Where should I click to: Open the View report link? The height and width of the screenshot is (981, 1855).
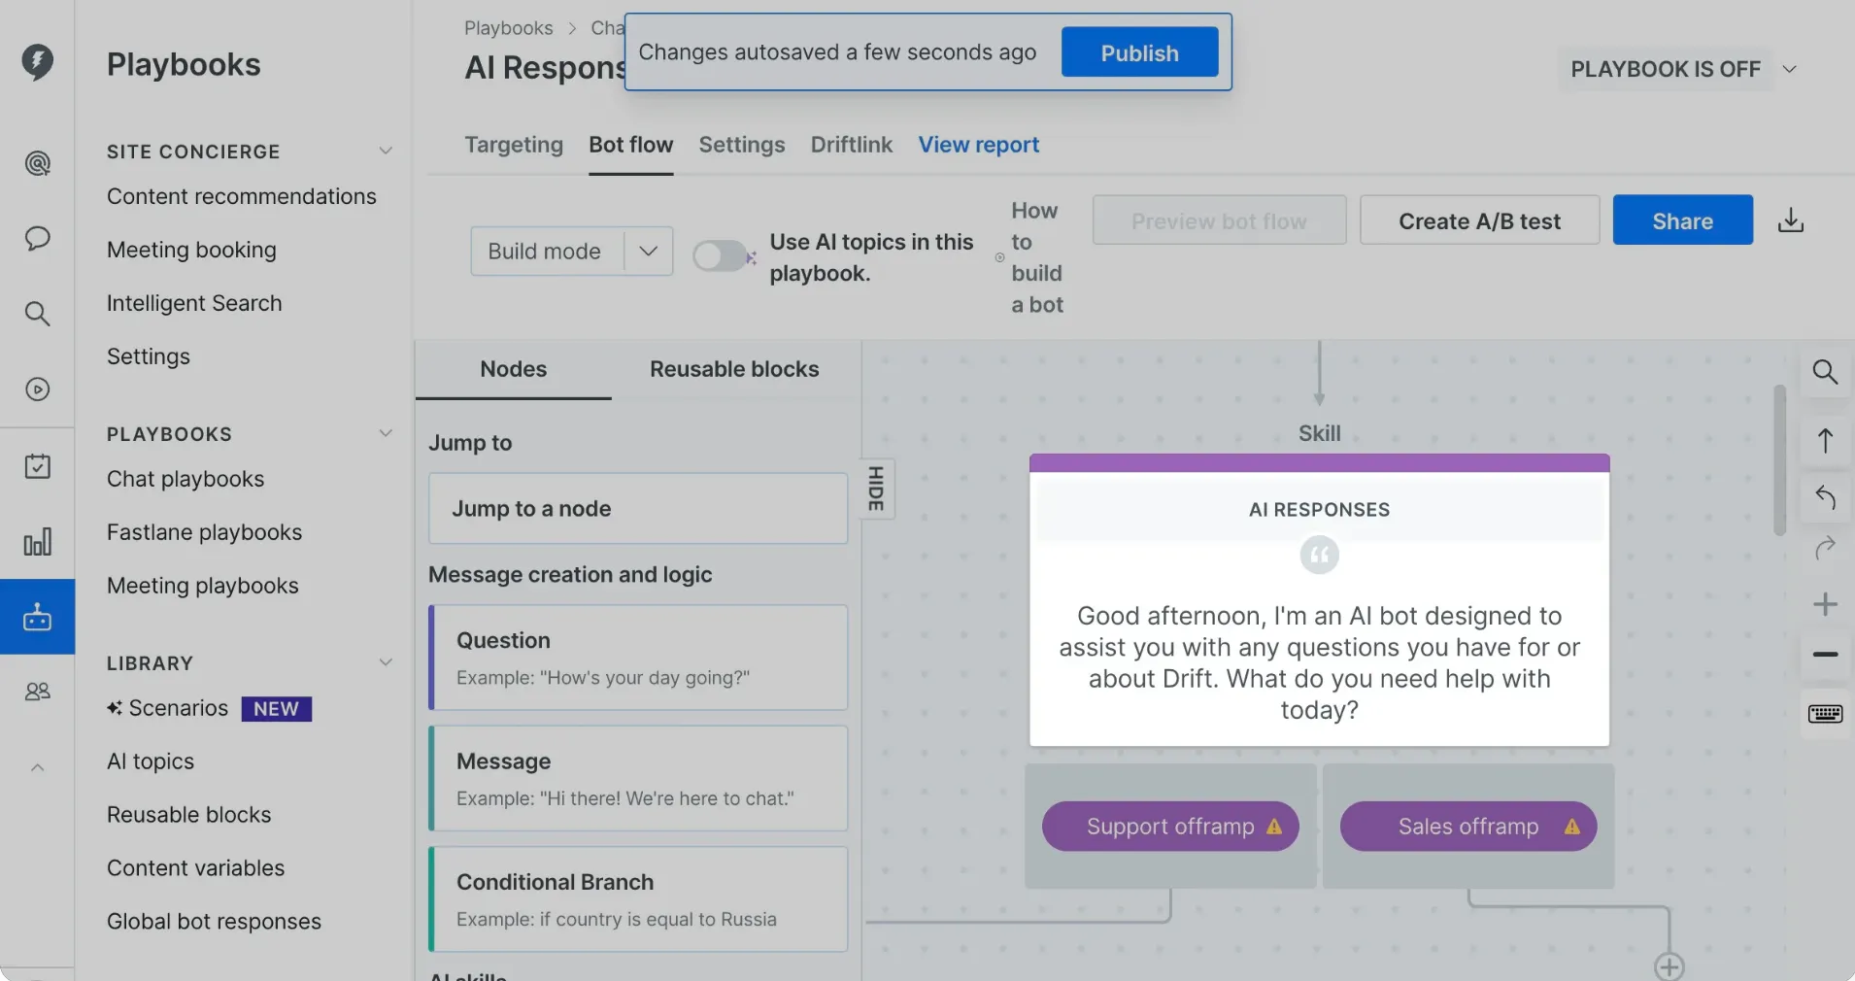click(978, 145)
